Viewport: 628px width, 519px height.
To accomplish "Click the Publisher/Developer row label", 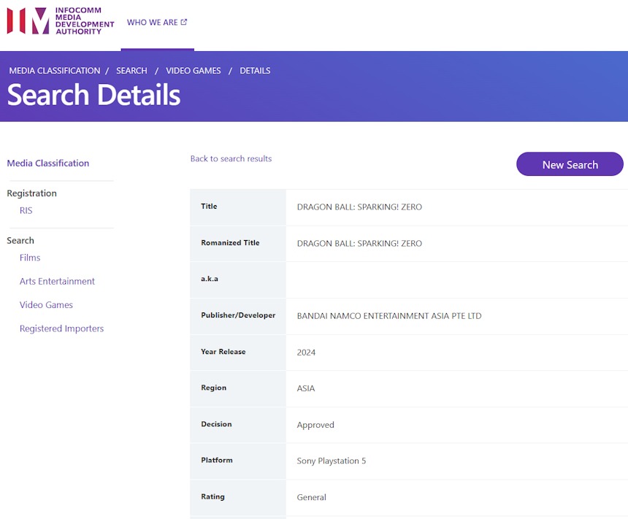I will point(238,315).
